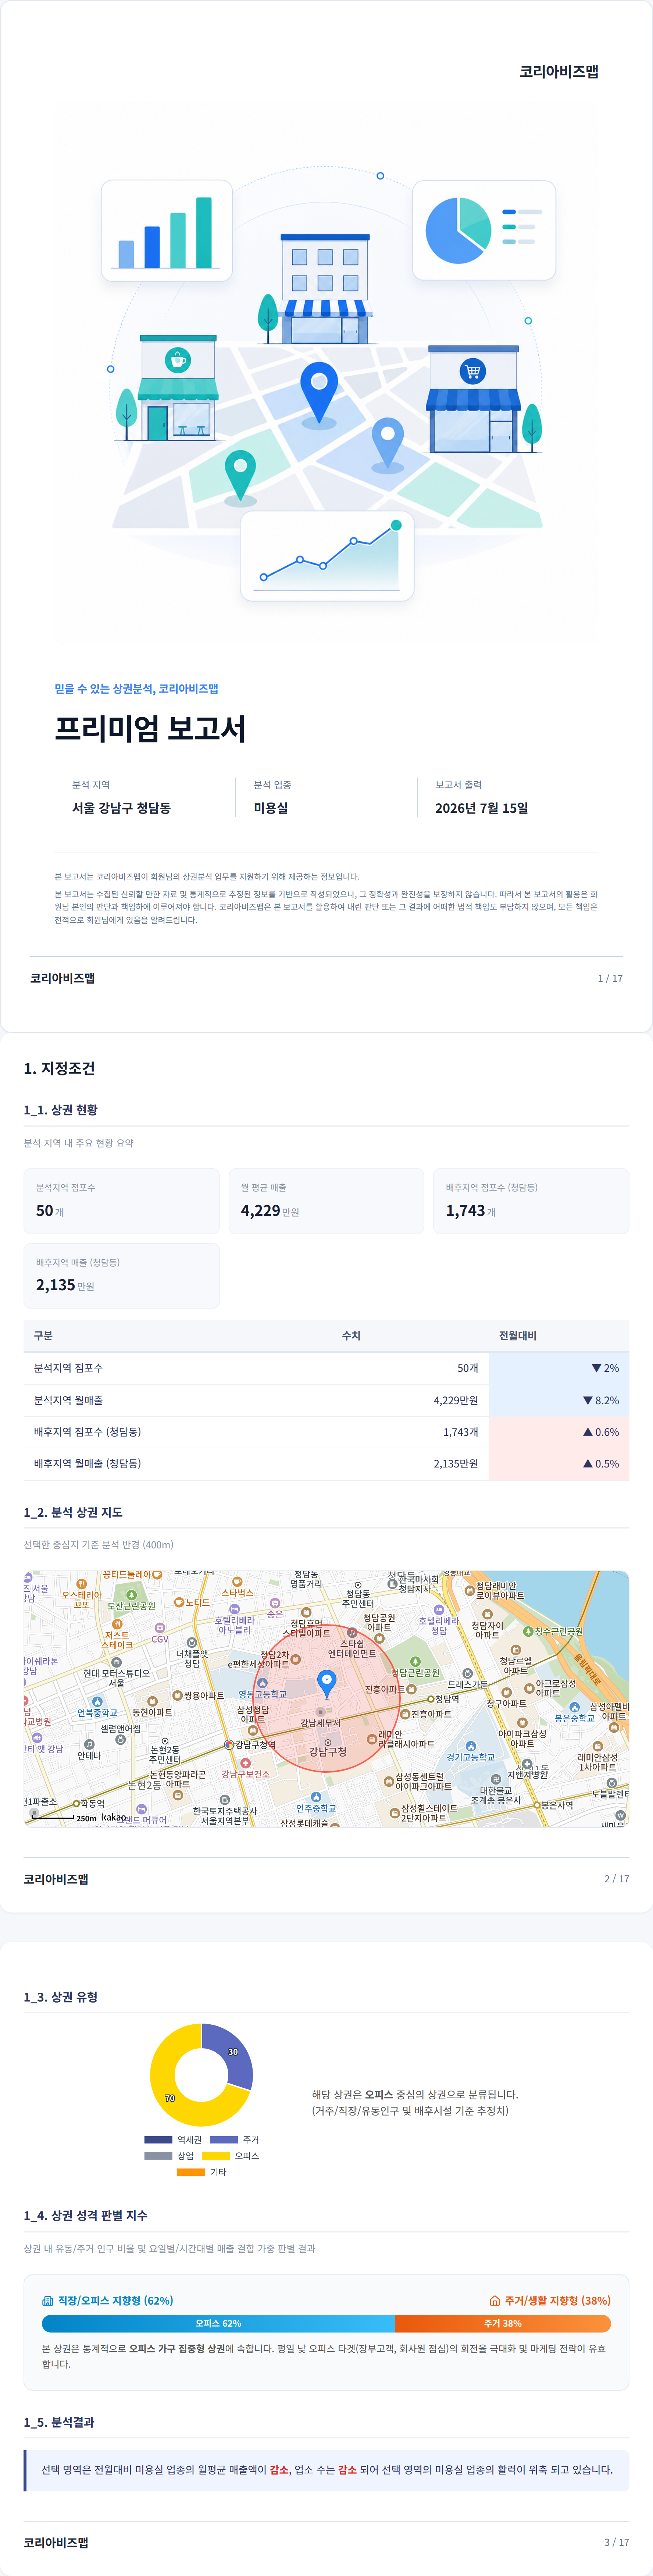This screenshot has width=653, height=2576.
Task: Click the house icon beside 주거/생활 지향형
Action: (494, 2301)
